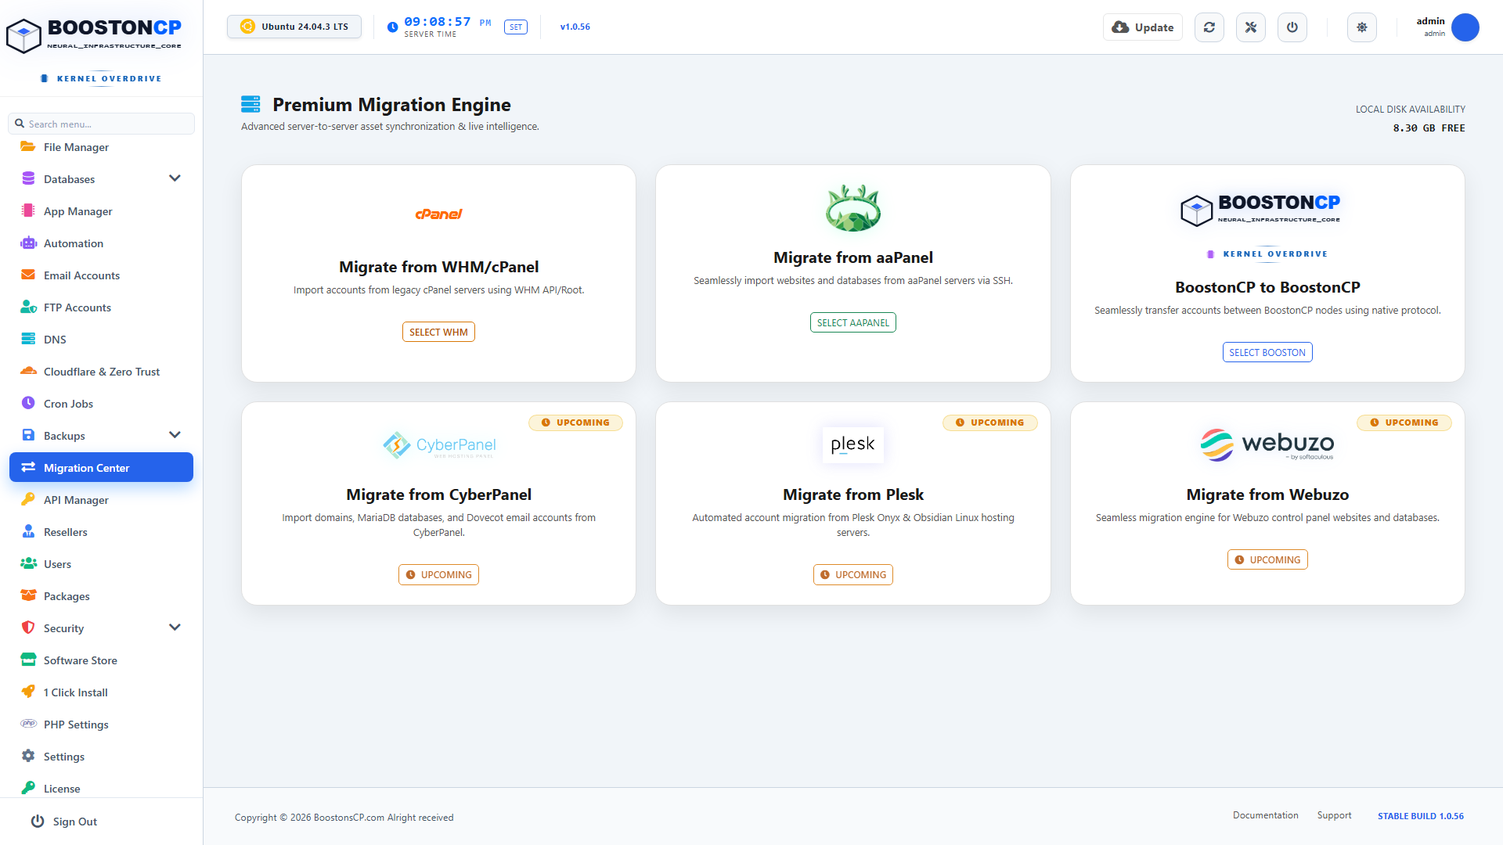
Task: Focus the Search menu input field
Action: [101, 124]
